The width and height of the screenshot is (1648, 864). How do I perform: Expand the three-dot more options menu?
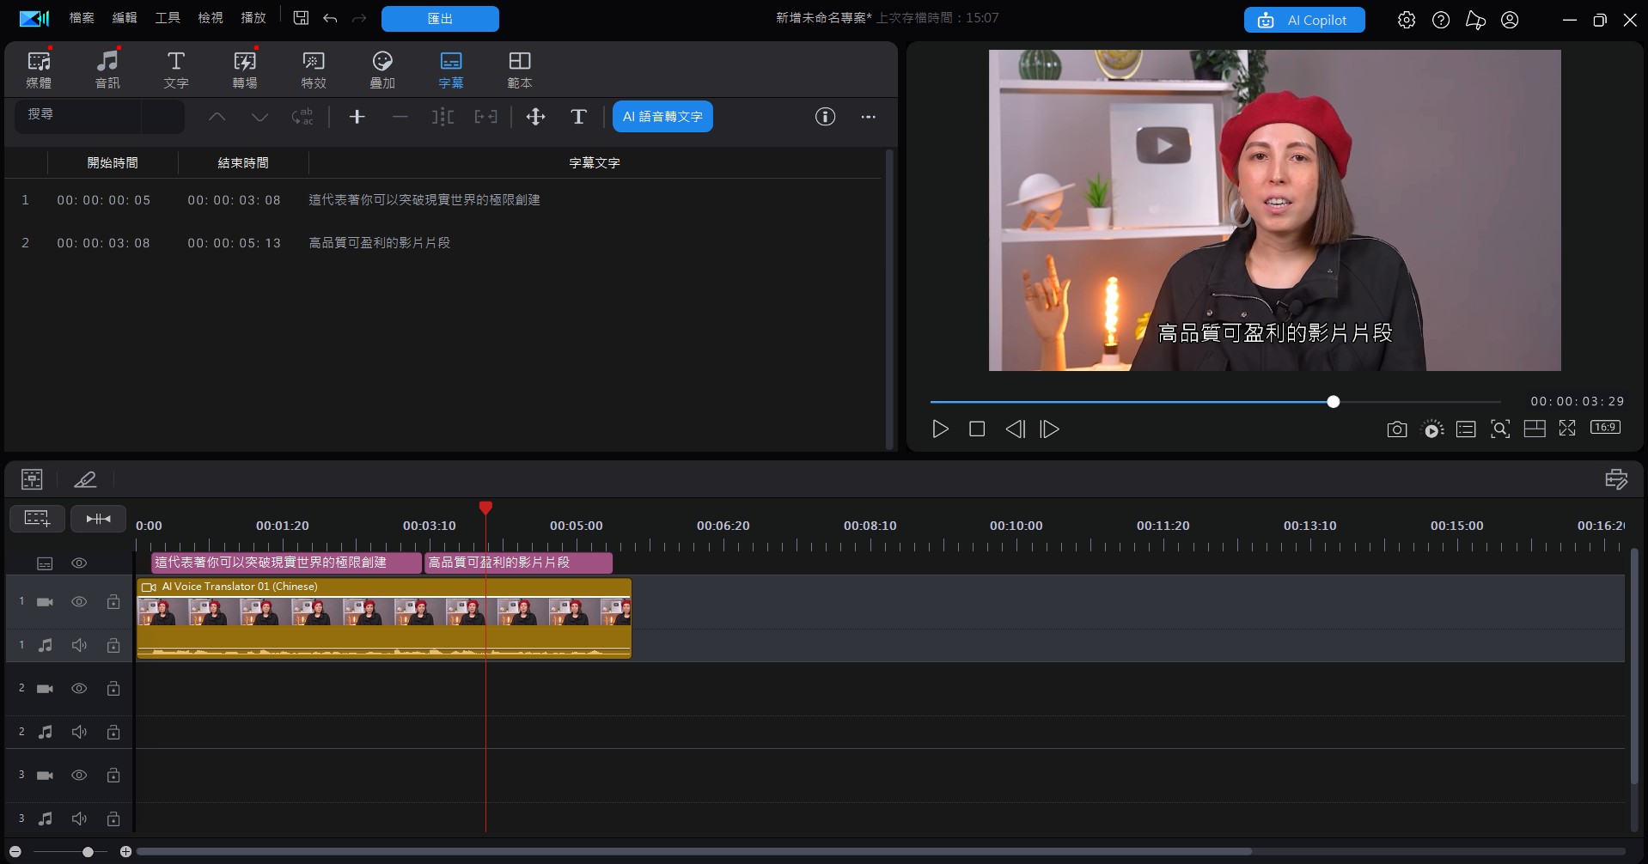pyautogui.click(x=868, y=117)
